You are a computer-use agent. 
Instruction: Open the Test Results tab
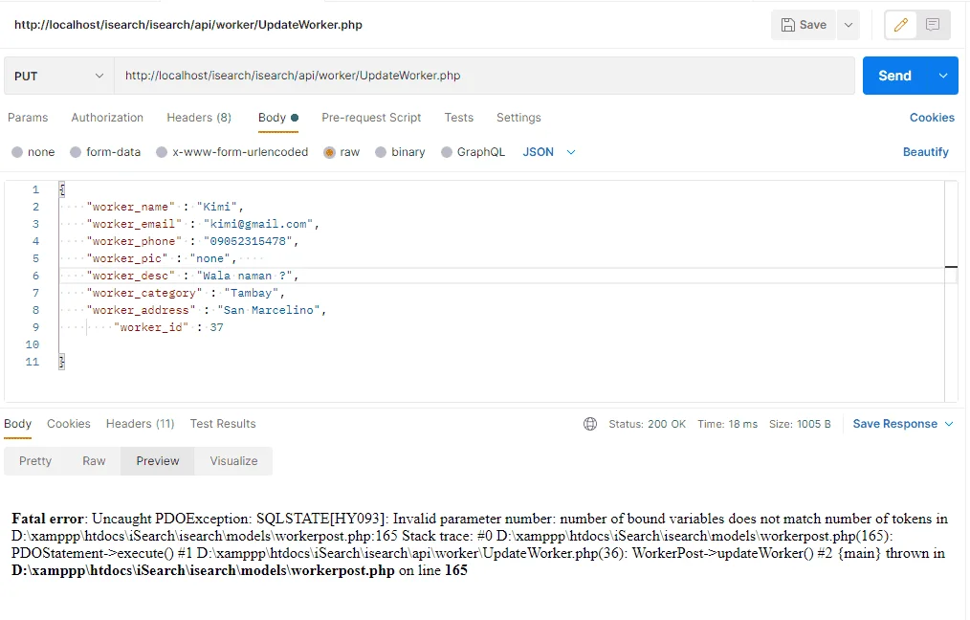point(223,424)
